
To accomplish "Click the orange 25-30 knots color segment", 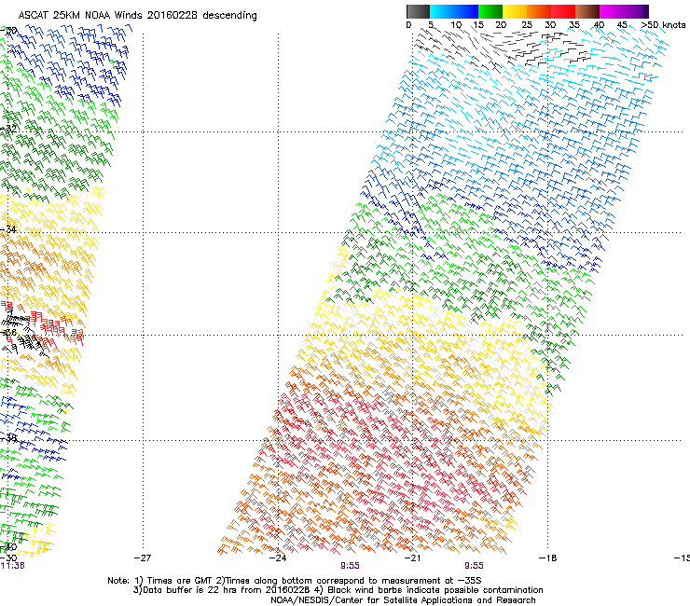I will (539, 11).
